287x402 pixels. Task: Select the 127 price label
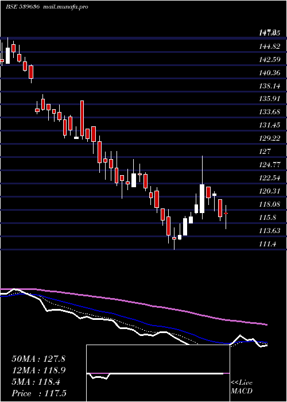tap(265, 152)
